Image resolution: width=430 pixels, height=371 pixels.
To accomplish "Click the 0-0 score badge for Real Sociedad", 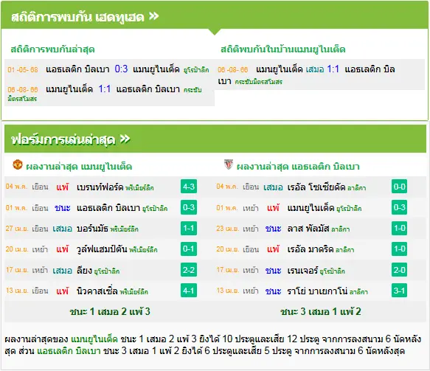I will pyautogui.click(x=399, y=187).
